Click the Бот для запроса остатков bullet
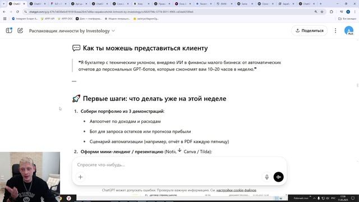359x202 pixels. click(x=140, y=131)
